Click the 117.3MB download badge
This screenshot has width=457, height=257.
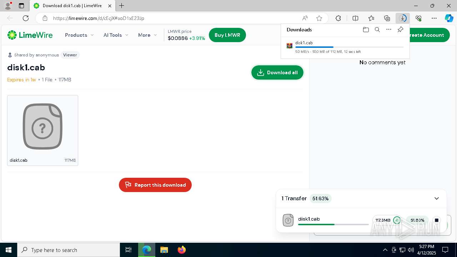coord(387,220)
